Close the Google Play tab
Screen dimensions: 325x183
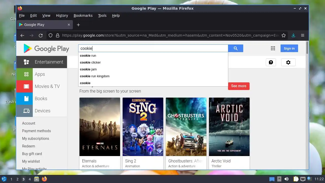click(x=69, y=25)
